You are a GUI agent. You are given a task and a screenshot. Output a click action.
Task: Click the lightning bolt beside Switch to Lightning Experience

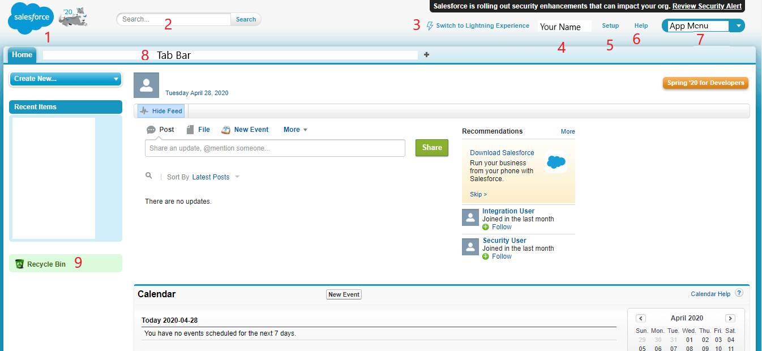(x=429, y=25)
